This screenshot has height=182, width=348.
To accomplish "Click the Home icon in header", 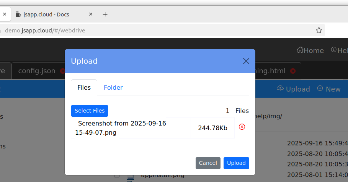I will (300, 50).
